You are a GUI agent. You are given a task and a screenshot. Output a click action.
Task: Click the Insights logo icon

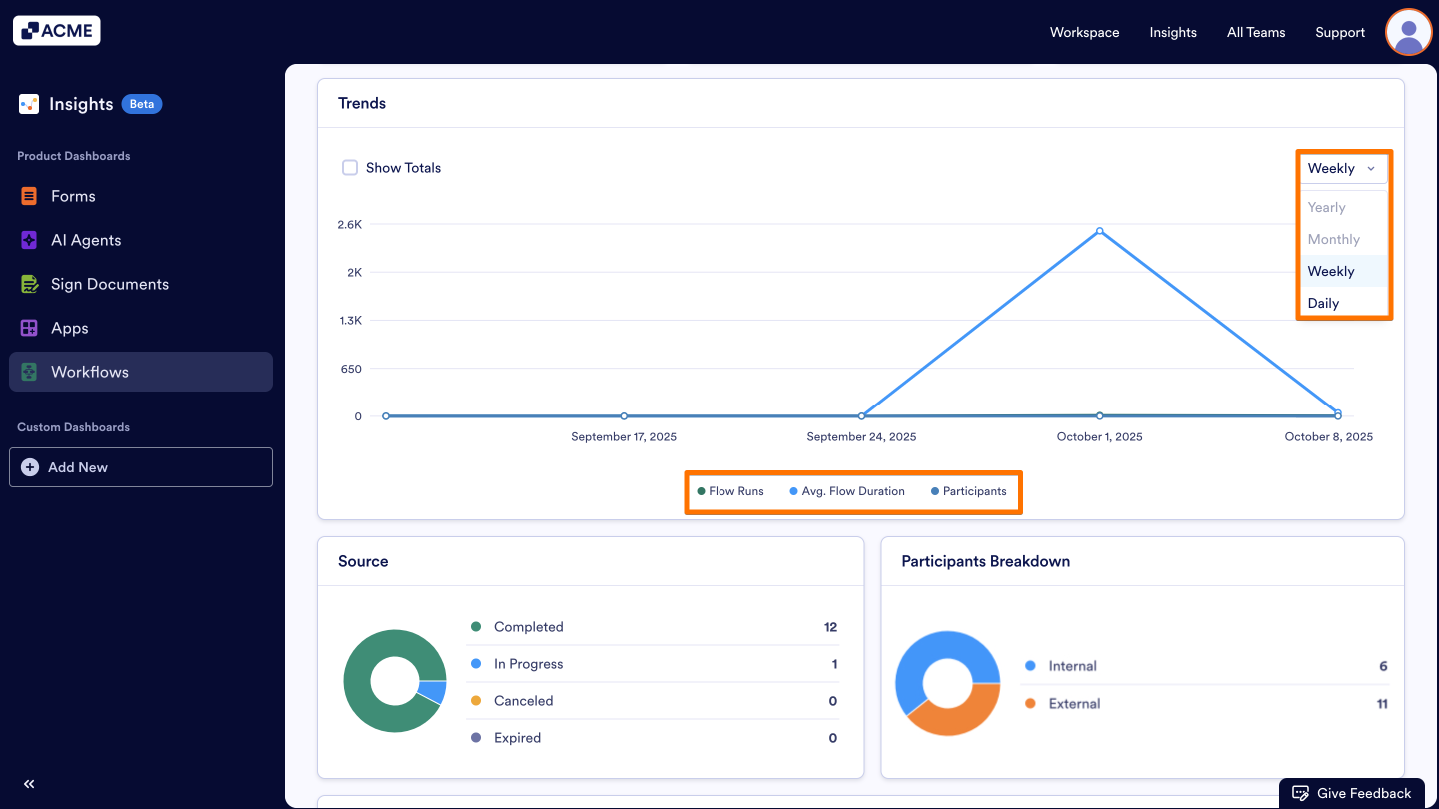pyautogui.click(x=28, y=103)
